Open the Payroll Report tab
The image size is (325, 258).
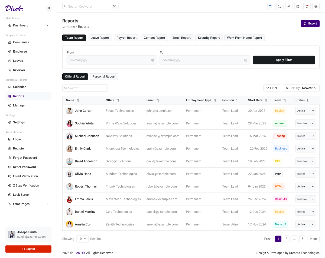(x=126, y=38)
